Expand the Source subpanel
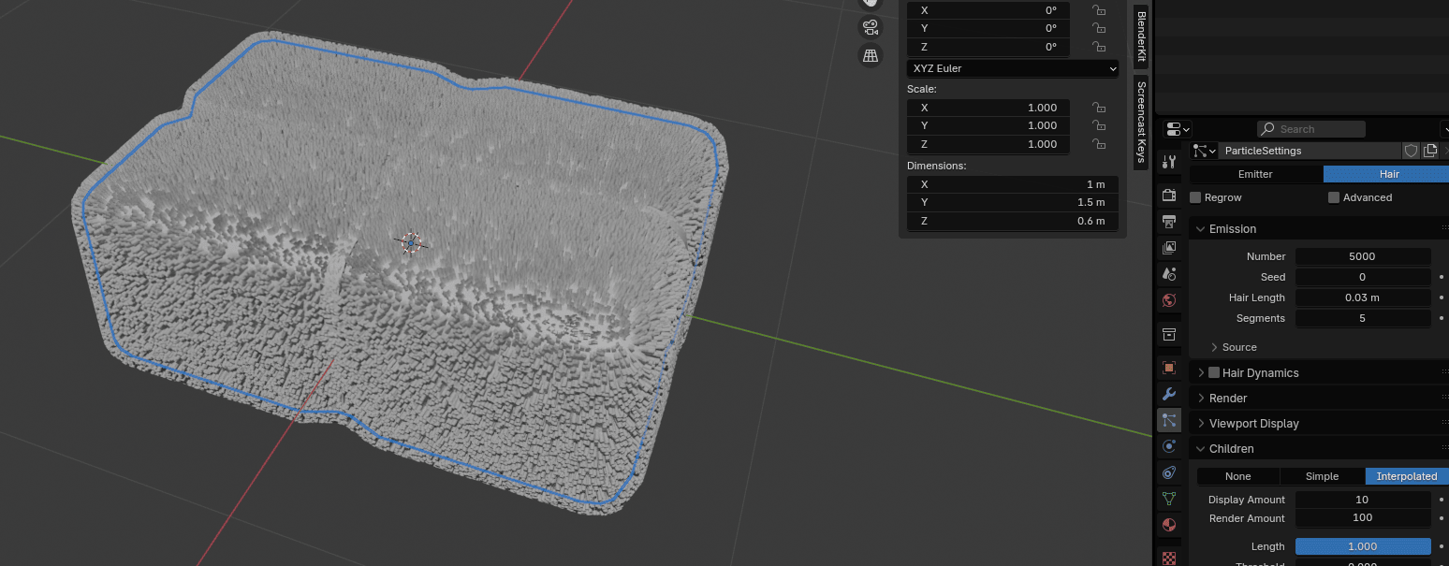This screenshot has width=1449, height=566. (1238, 347)
